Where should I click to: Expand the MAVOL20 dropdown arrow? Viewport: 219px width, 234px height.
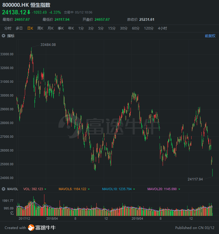(179, 189)
